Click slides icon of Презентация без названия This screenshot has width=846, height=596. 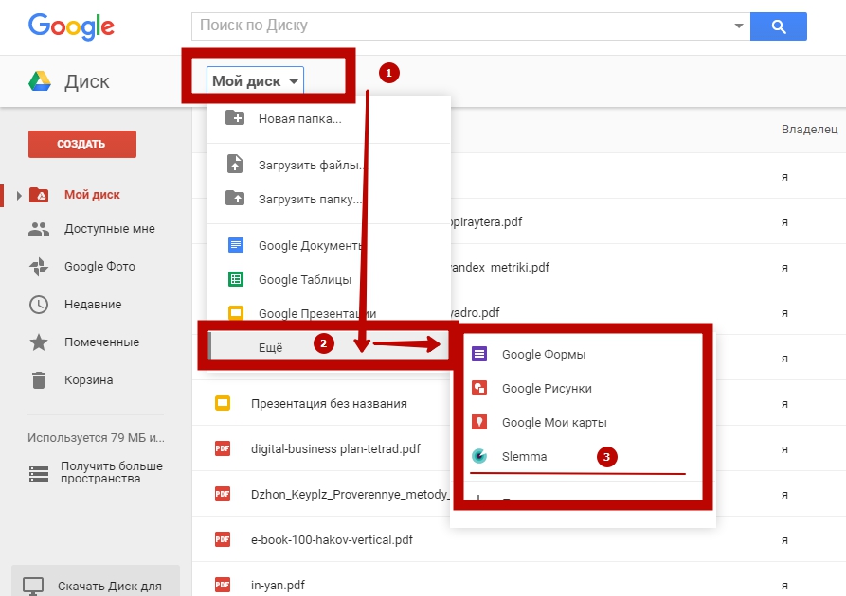pos(223,403)
